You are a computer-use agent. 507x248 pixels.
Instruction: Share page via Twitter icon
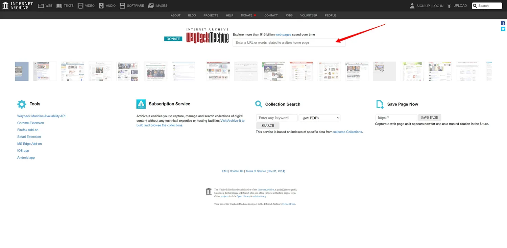tap(503, 29)
